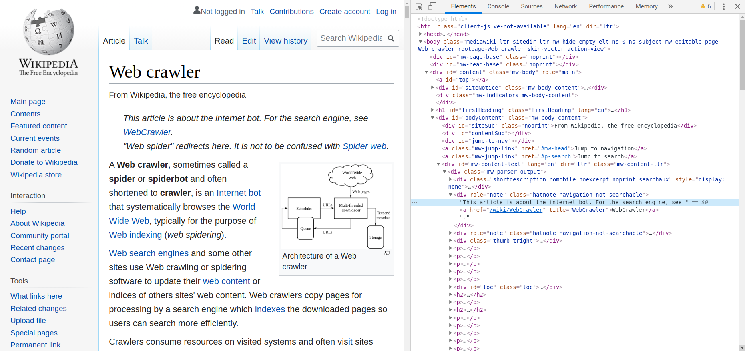Open the DevTools kebab menu
Viewport: 745px width, 351px height.
pos(723,6)
